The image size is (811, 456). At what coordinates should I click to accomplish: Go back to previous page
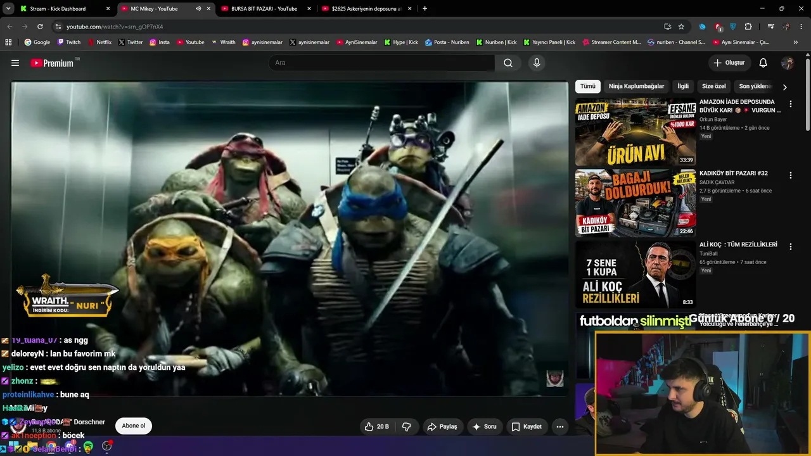10,27
